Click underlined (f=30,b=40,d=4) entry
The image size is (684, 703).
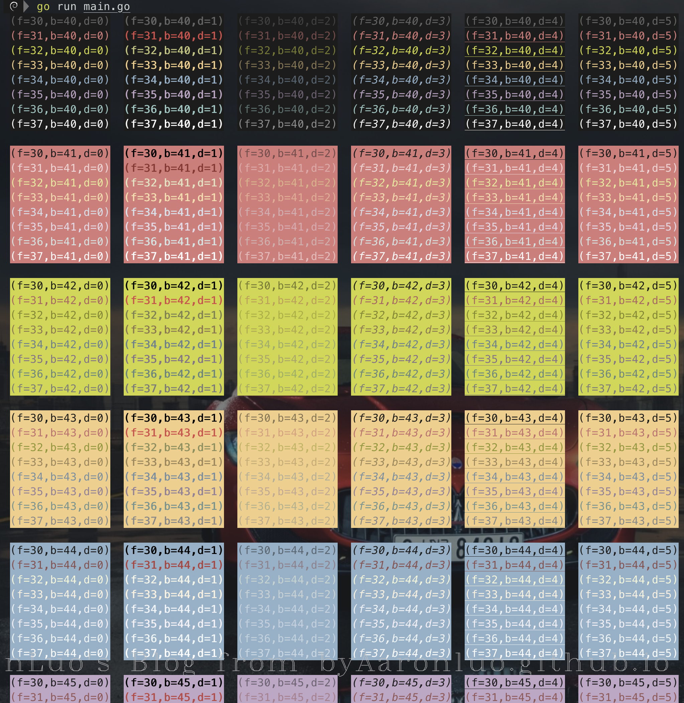coord(515,21)
